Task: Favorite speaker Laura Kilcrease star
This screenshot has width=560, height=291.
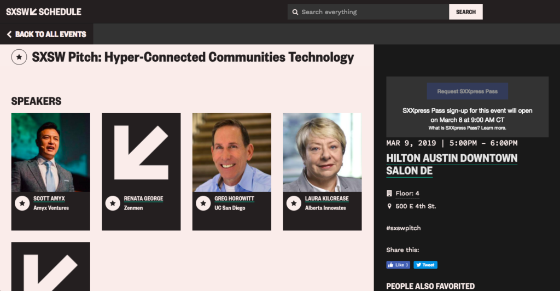Action: 294,203
